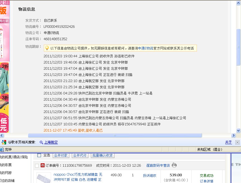Open the 订单详情 link
241x183 pixels.
pos(206,181)
